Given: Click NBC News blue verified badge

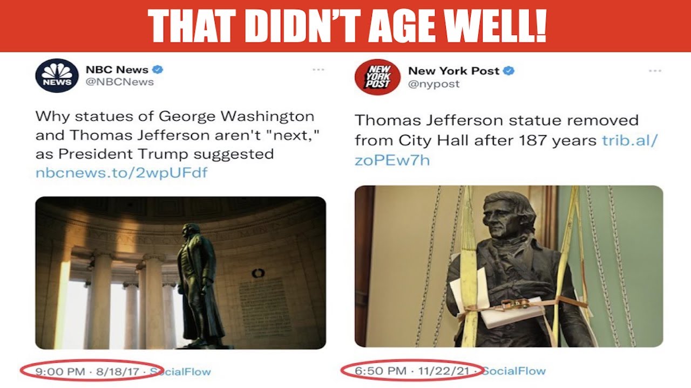Looking at the screenshot, I should (x=158, y=70).
